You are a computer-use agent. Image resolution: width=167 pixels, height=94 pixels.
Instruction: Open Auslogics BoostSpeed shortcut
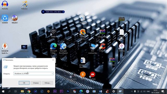[63, 49]
